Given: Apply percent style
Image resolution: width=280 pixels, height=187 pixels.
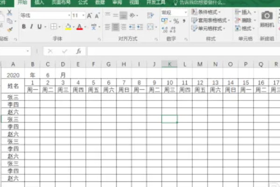Looking at the screenshot, I should 176,21.
